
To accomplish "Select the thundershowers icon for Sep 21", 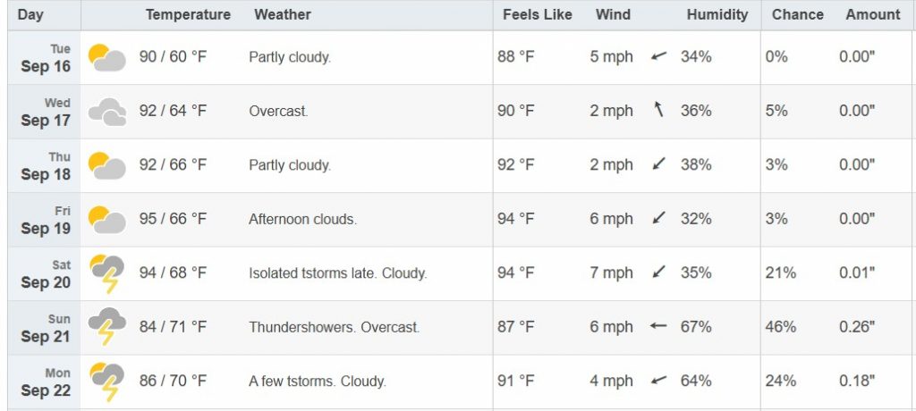I will pos(107,327).
